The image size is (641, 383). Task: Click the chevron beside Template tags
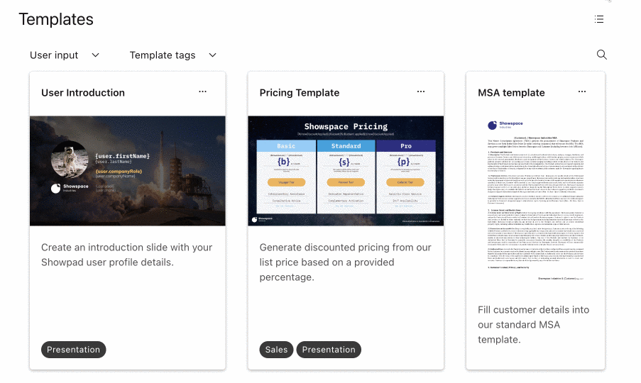click(x=212, y=55)
